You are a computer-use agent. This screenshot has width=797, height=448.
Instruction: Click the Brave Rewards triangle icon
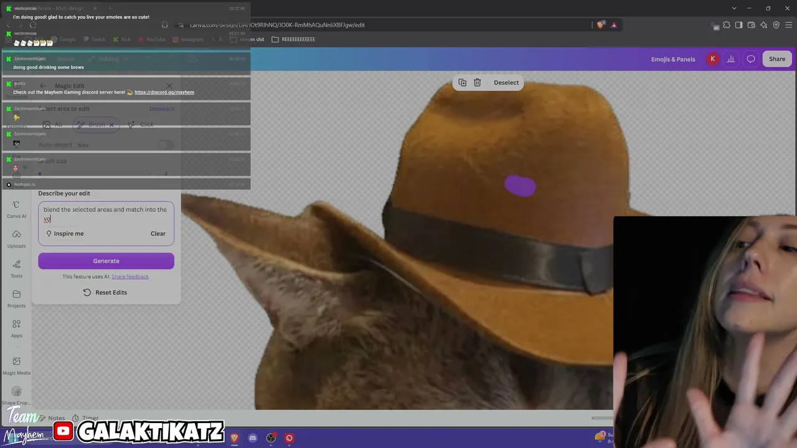click(614, 25)
